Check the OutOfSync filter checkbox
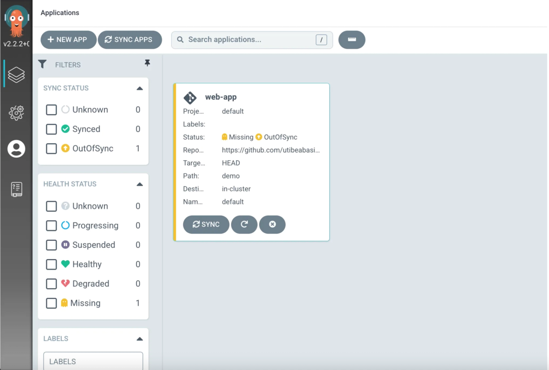The image size is (549, 370). pos(51,148)
